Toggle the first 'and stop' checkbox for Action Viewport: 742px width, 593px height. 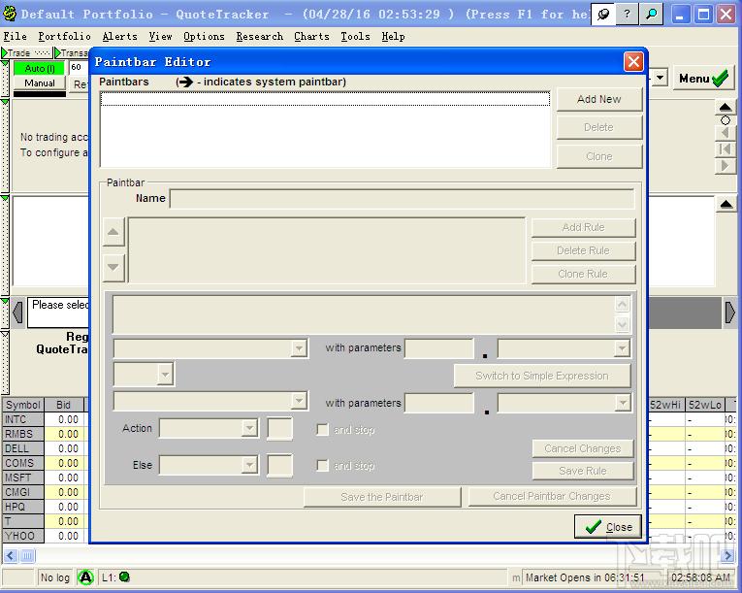pos(322,430)
